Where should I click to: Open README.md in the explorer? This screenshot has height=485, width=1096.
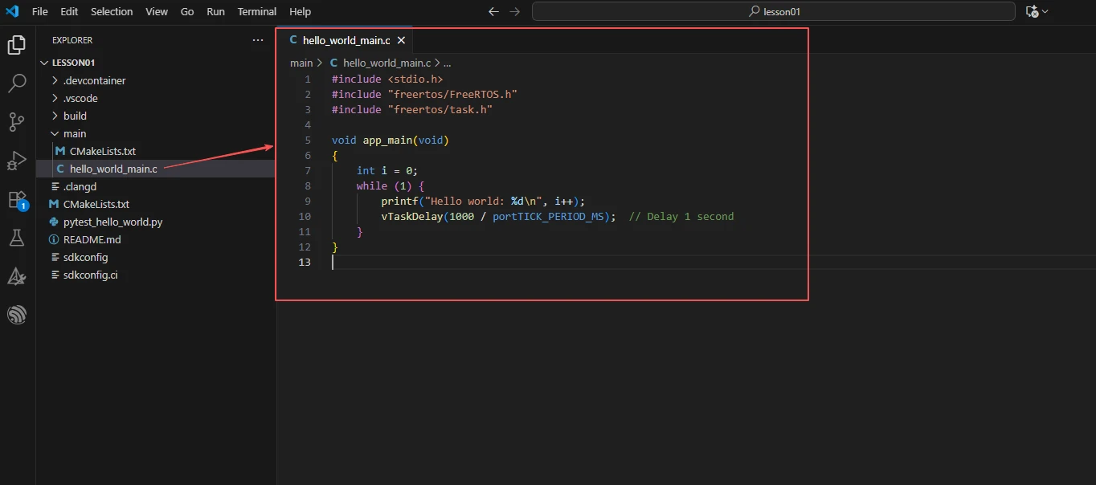92,239
